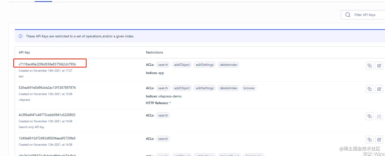
Task: Focus the Filter API Keys field
Action: pos(363,15)
